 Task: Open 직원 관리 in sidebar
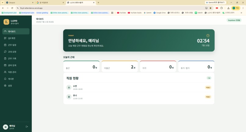[16, 72]
